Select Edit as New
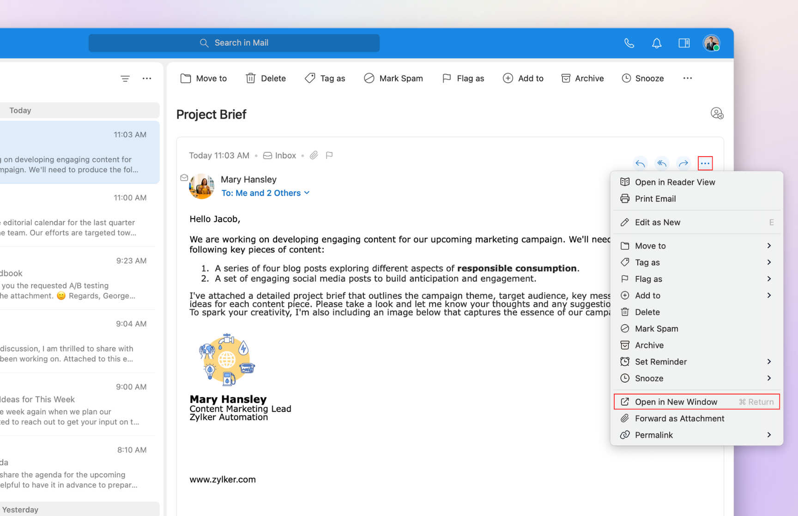The height and width of the screenshot is (516, 798). (x=696, y=222)
